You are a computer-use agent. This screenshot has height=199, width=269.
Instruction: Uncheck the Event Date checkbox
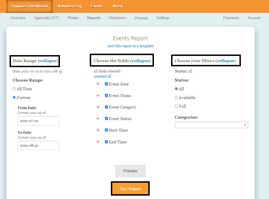(107, 84)
